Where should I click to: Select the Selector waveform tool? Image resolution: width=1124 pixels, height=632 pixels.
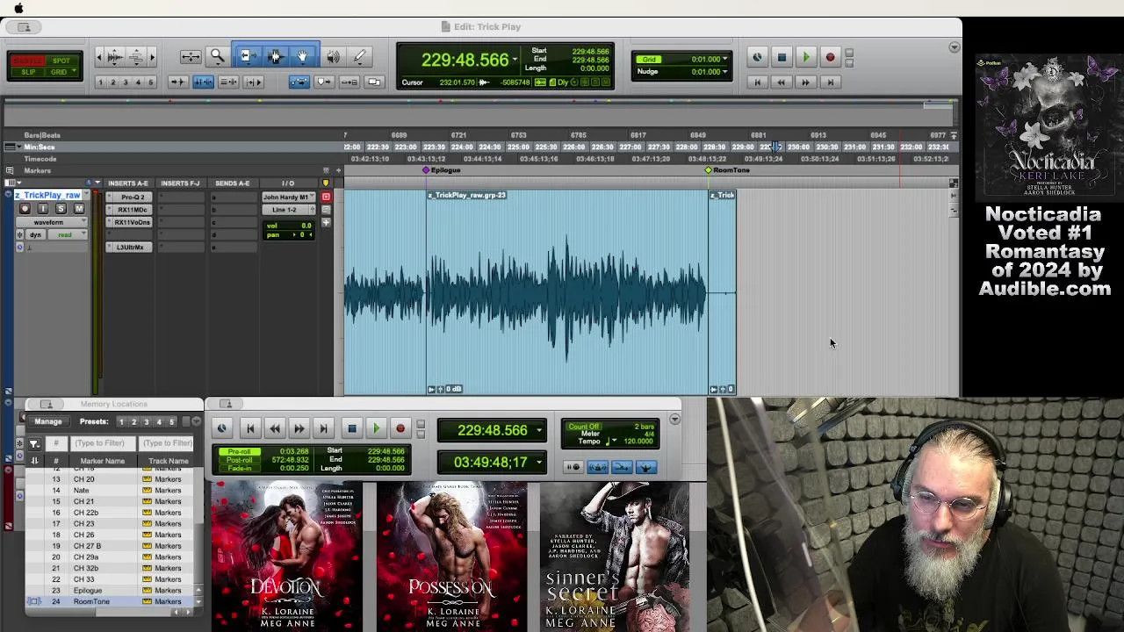[275, 57]
